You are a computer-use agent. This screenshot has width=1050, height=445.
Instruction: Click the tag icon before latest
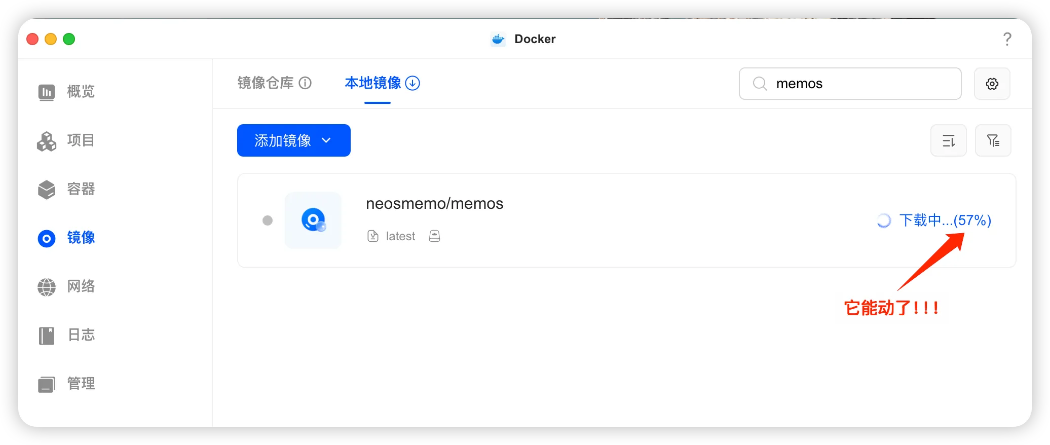(x=373, y=236)
